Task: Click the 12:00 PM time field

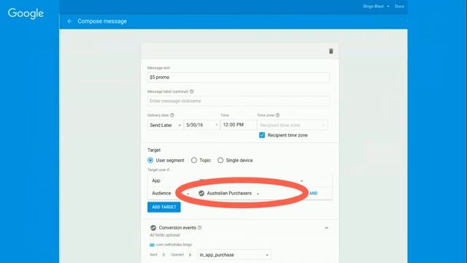Action: pos(239,125)
